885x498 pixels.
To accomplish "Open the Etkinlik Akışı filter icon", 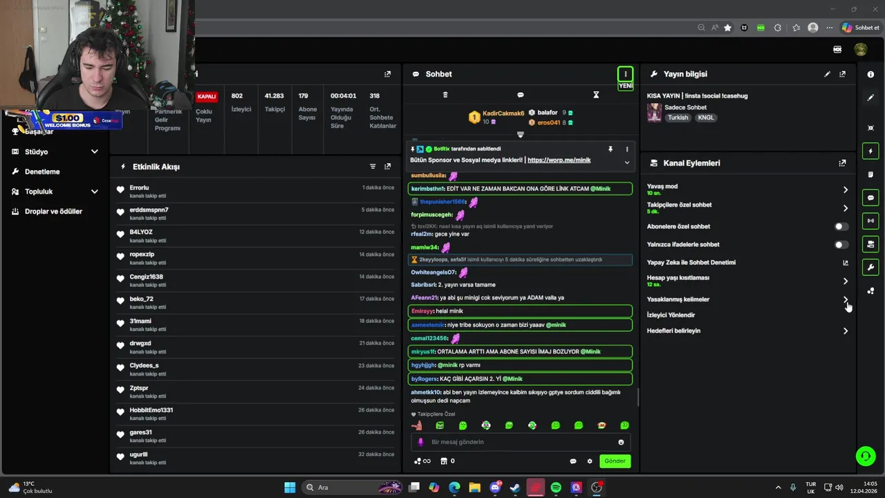I will point(373,167).
